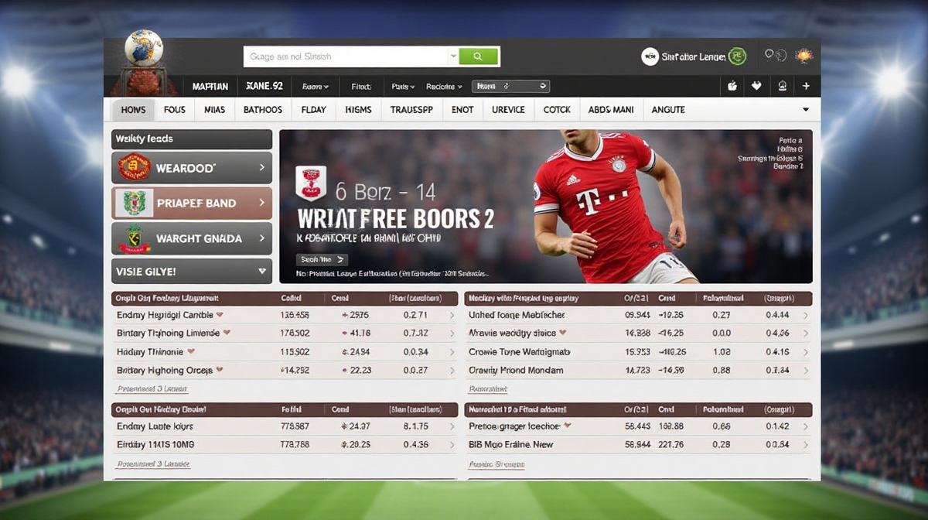Click the green circular league badge icon
The height and width of the screenshot is (520, 928).
click(x=738, y=56)
